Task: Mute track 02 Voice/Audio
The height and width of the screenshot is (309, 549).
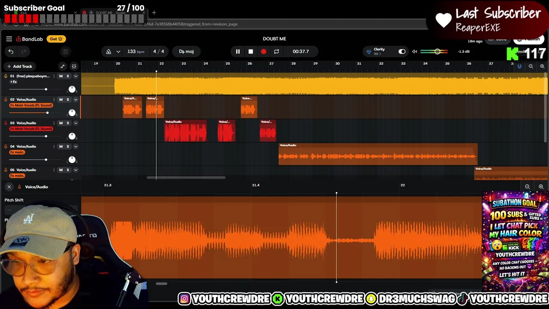Action: 60,100
